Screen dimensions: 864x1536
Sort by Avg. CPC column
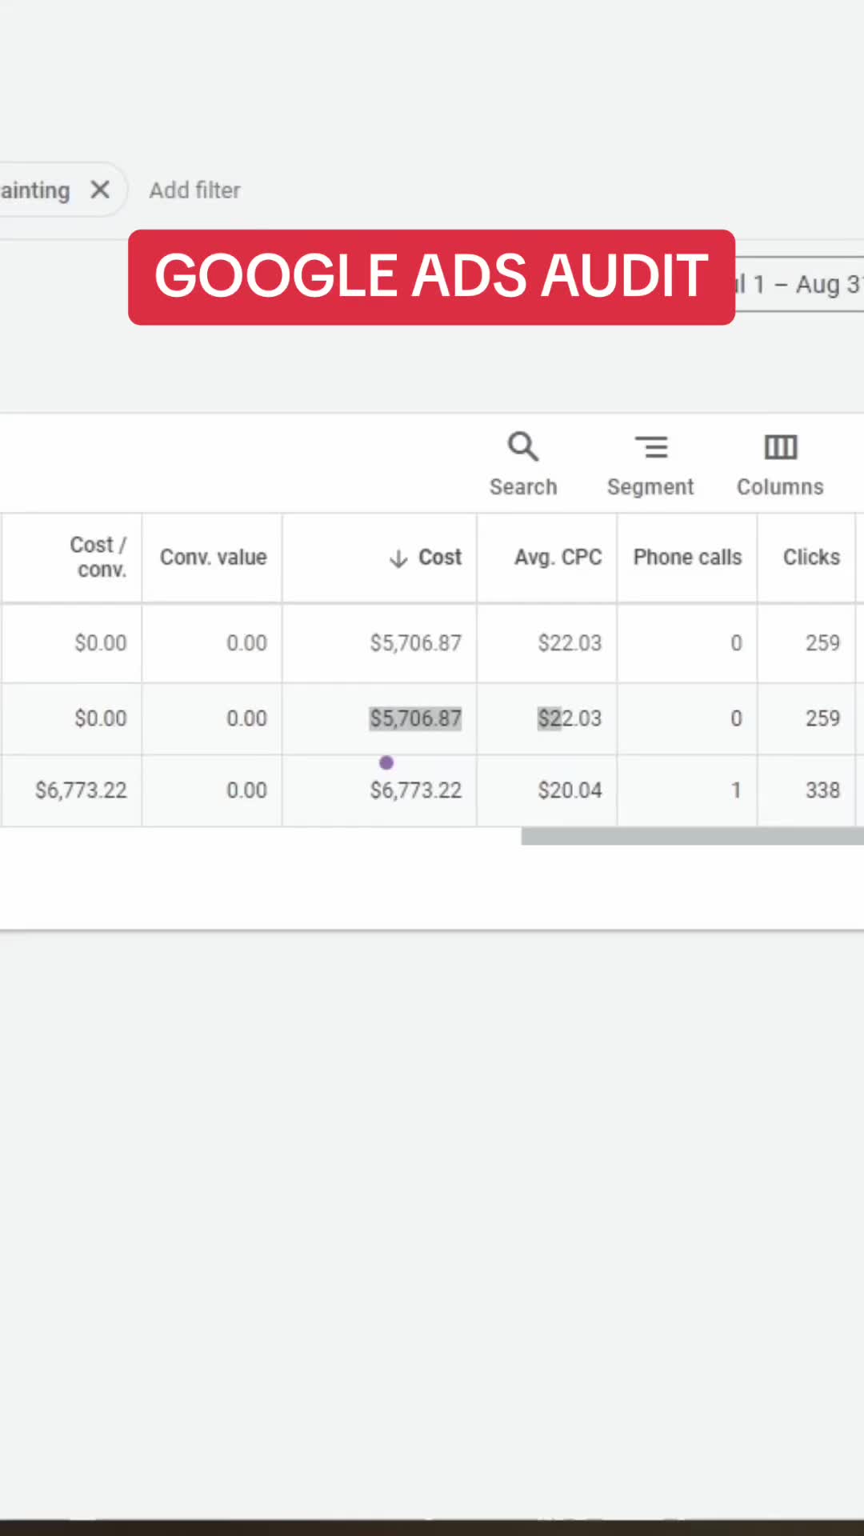[x=558, y=557]
